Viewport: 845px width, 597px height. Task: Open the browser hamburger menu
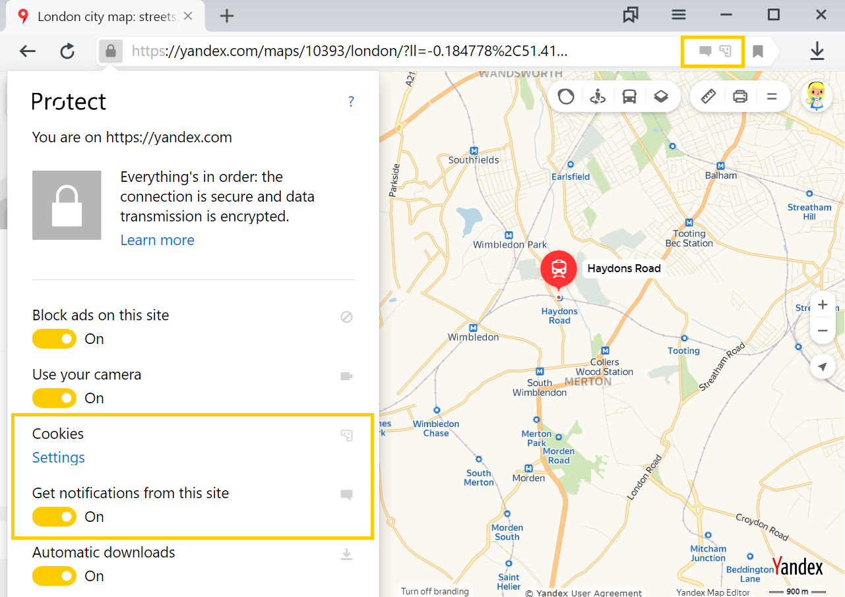tap(679, 15)
